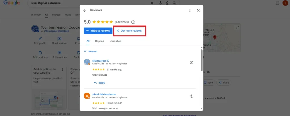Screen dimensions: 290x116
Task: Click the Read reviews icon
Action: point(59,39)
